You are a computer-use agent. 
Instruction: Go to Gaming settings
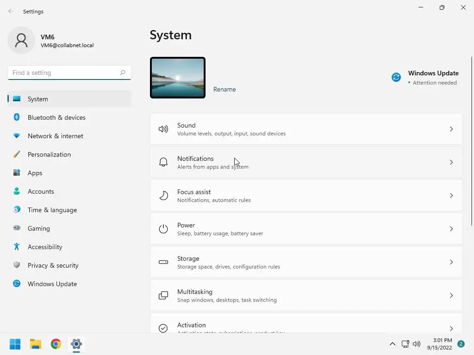[69, 228]
